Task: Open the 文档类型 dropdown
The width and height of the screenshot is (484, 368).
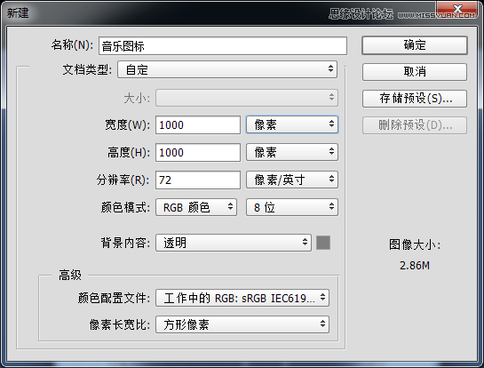Action: click(x=227, y=69)
